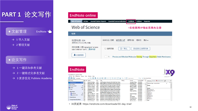The image size is (198, 111).
Task: Sort results by 日期
Action: coord(112,40)
